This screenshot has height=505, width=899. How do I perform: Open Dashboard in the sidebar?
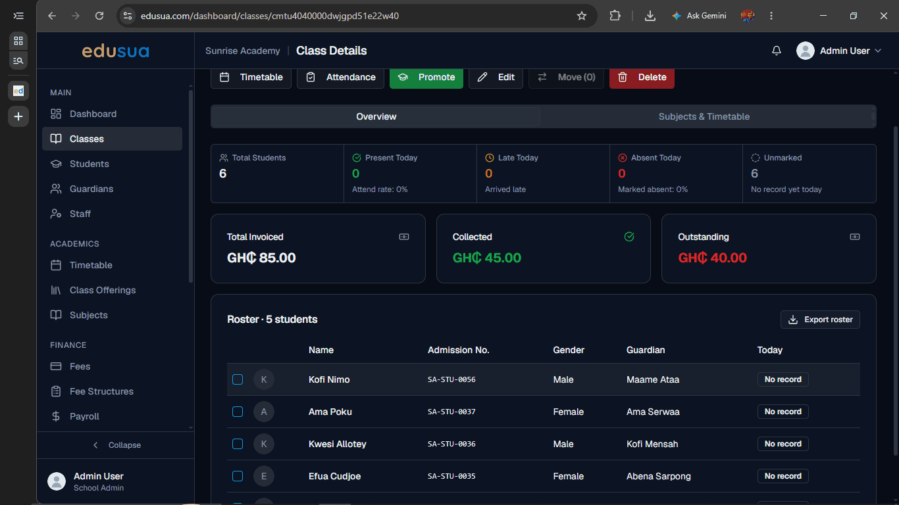[112, 114]
